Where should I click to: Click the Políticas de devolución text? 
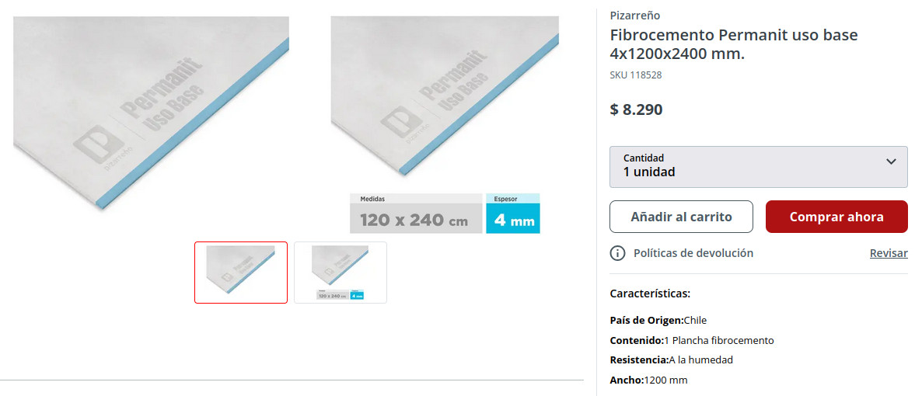point(693,253)
